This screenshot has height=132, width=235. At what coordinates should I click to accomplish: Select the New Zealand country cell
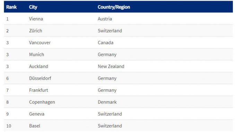111,67
